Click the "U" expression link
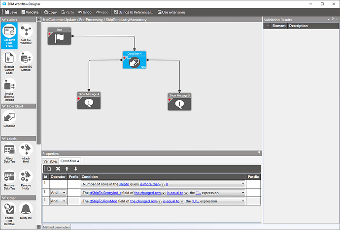Viewport: 340px width, 230px height. pos(195,201)
